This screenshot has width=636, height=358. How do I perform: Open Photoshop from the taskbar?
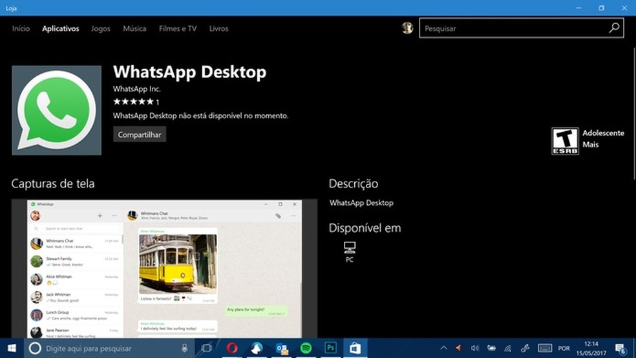(x=330, y=348)
